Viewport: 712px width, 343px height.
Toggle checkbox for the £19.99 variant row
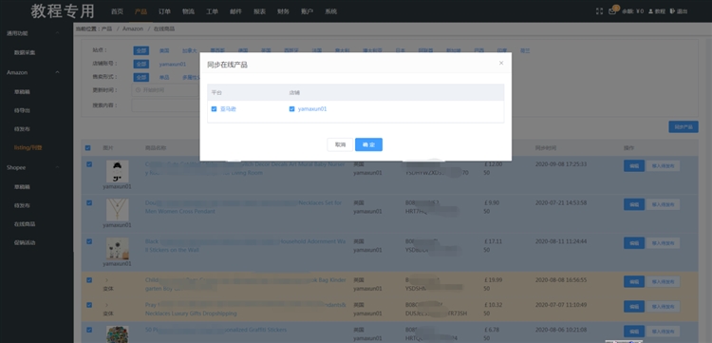point(89,280)
